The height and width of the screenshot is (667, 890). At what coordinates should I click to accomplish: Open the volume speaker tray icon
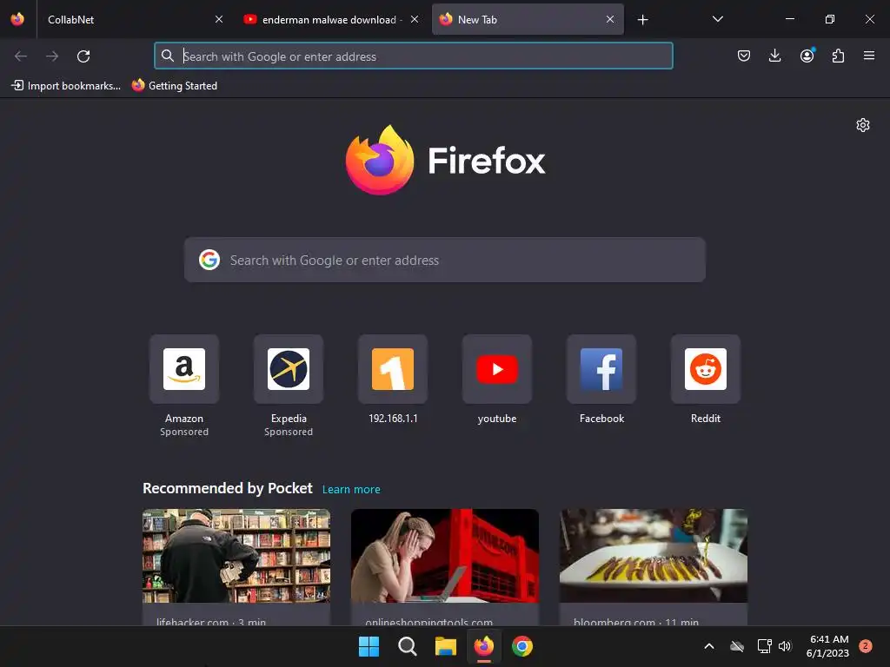coord(785,646)
